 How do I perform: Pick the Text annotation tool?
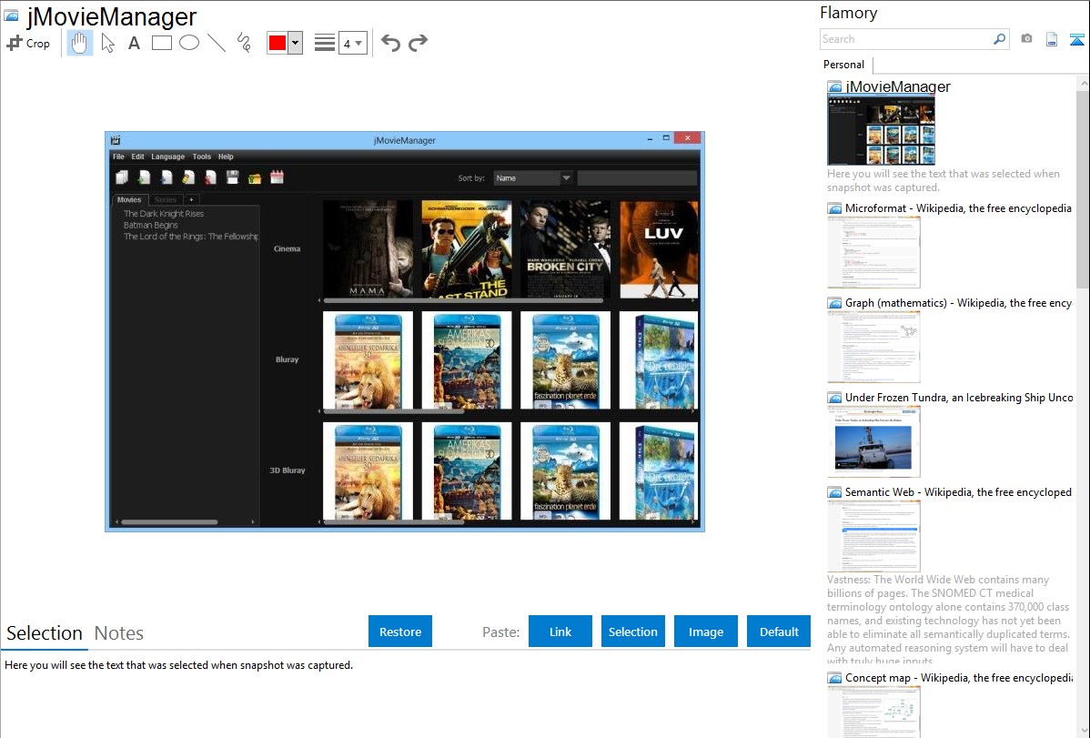[x=134, y=43]
